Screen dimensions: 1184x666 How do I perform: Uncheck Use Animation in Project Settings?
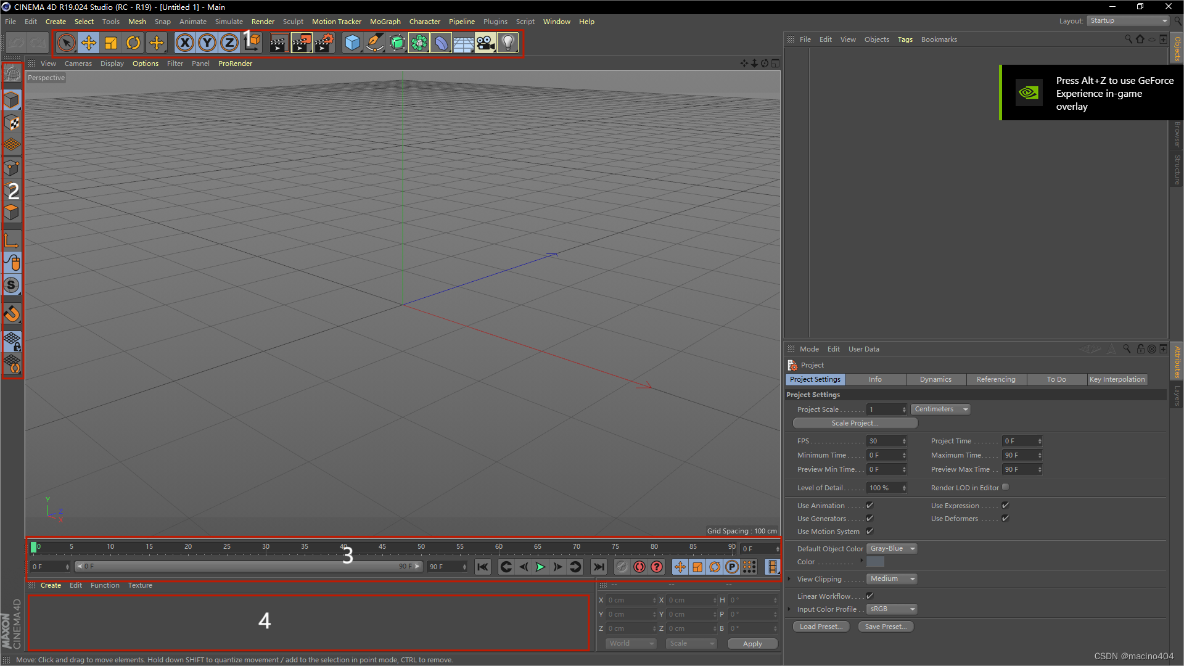tap(869, 505)
